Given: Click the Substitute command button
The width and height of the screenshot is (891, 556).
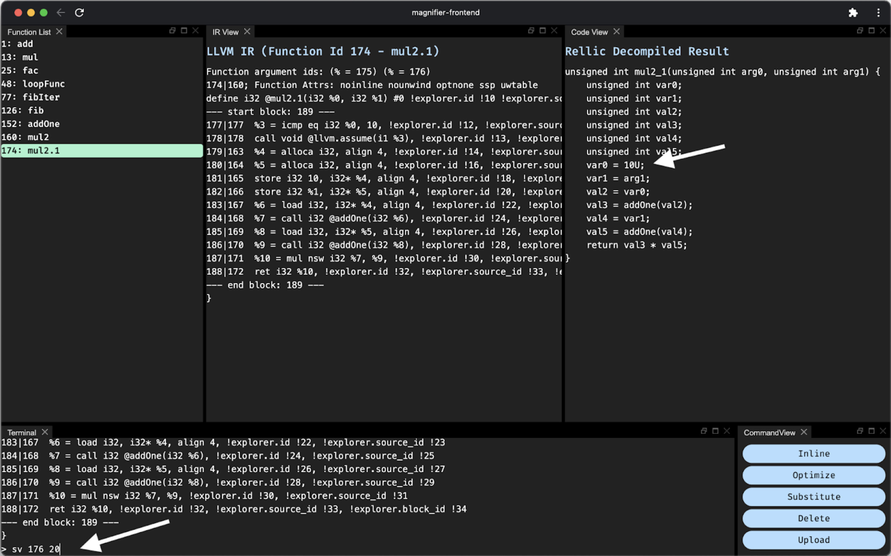Looking at the screenshot, I should coord(813,496).
